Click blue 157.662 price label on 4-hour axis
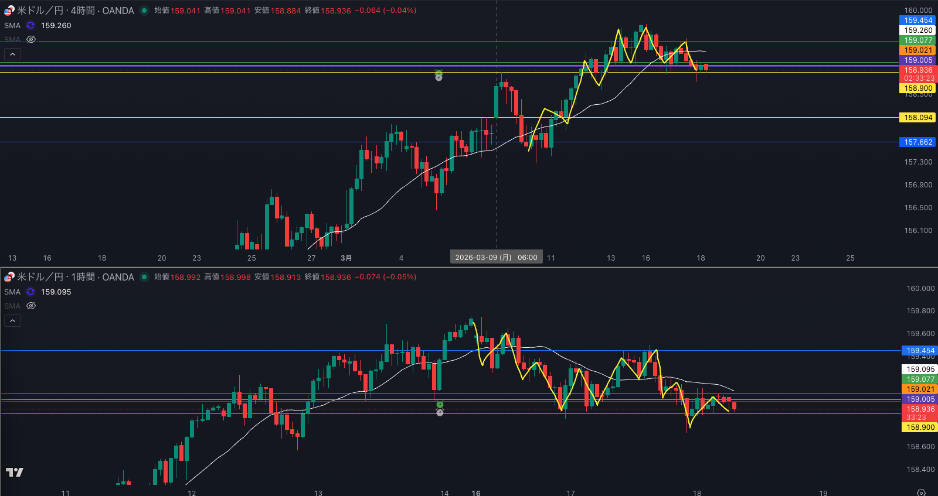This screenshot has width=938, height=496. click(917, 142)
